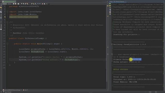
Task: Click yellow warning indicator atop error stripe
Action: coord(108,6)
